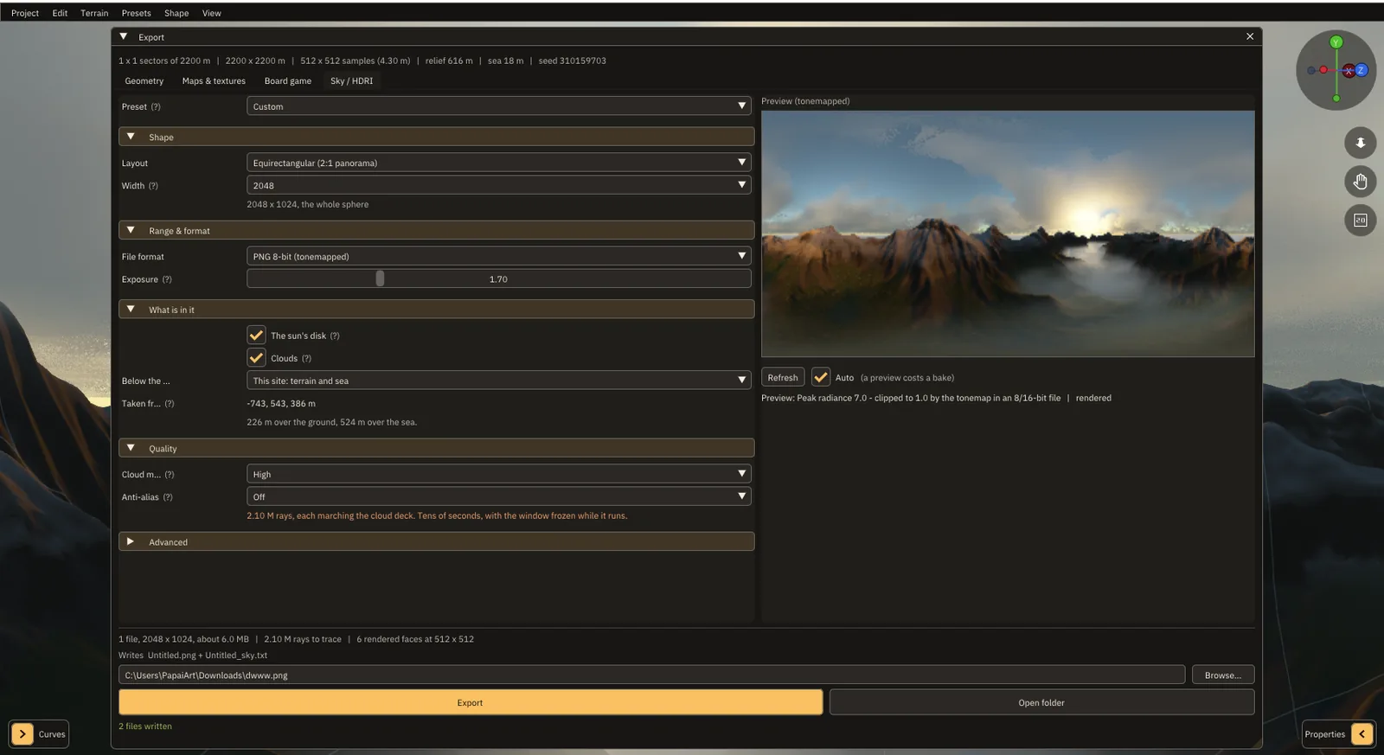
Task: Open the Anti-alias Off dropdown
Action: point(498,496)
